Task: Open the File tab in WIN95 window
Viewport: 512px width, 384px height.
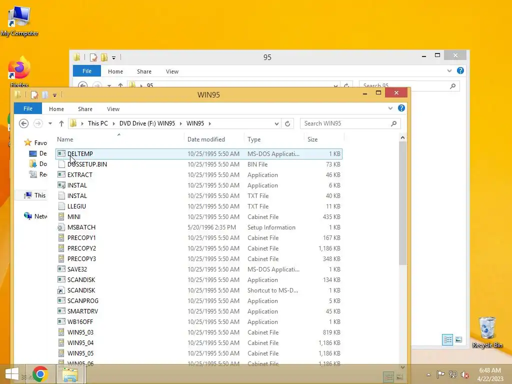Action: pos(28,108)
